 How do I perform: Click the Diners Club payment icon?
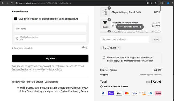pos(150,93)
